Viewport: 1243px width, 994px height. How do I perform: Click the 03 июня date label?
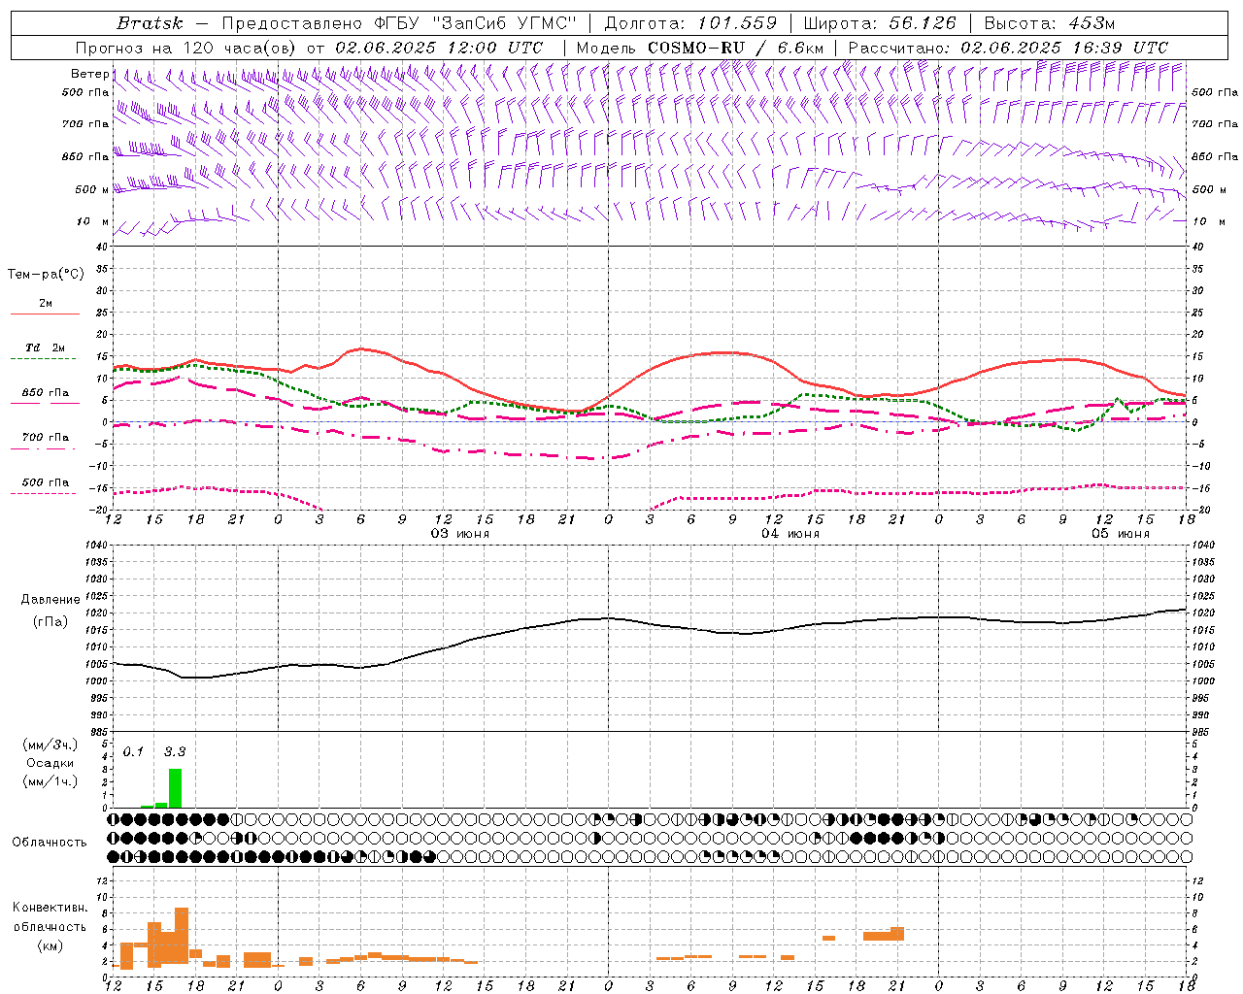460,534
